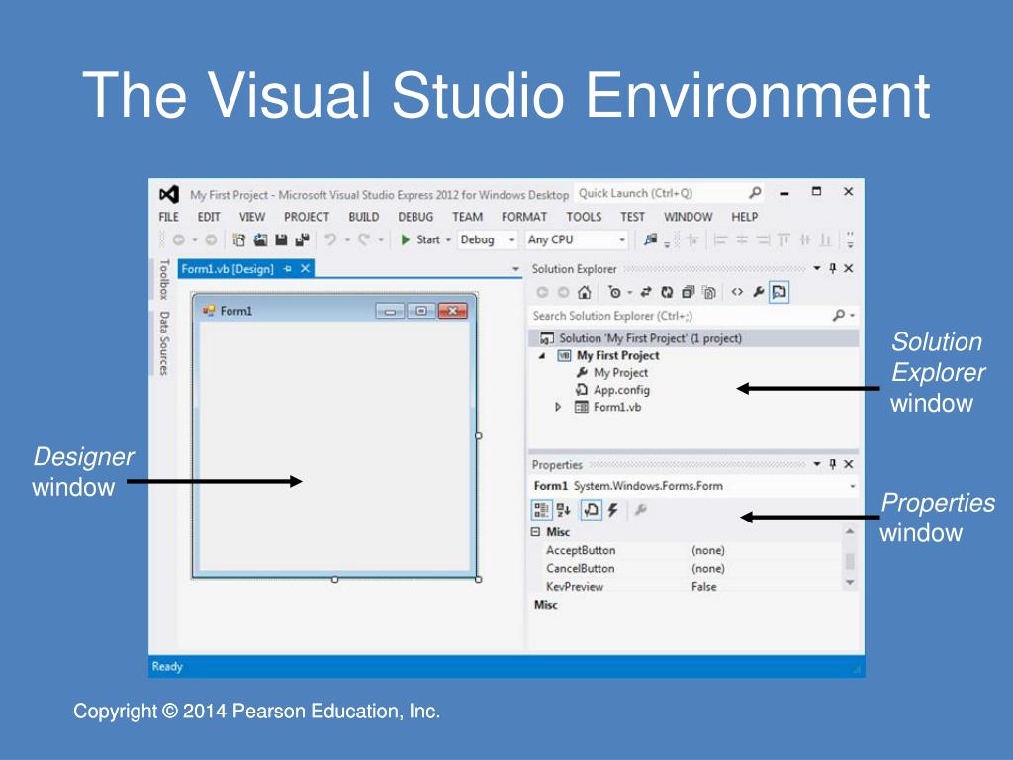Open the TOOLS menu
The image size is (1013, 760).
pos(584,217)
